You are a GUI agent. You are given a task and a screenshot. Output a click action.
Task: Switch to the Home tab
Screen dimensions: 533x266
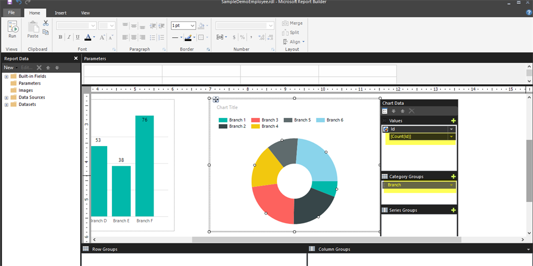35,13
